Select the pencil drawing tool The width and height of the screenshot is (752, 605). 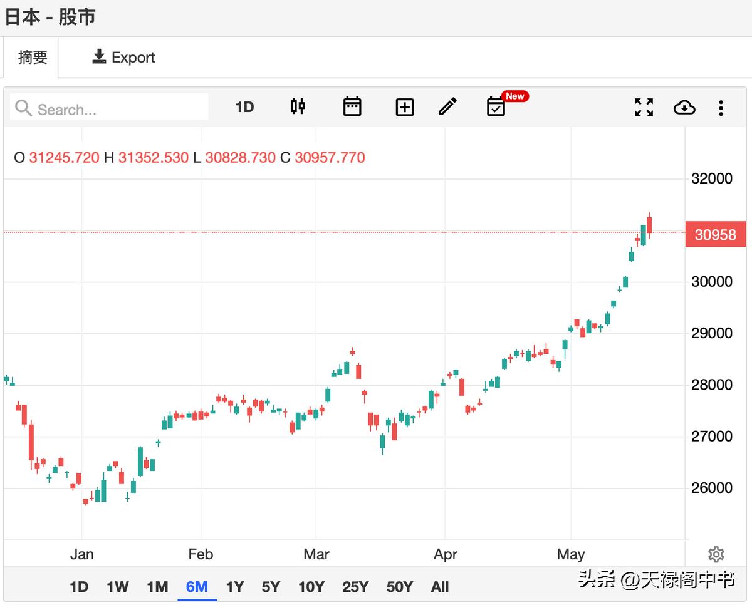(447, 107)
